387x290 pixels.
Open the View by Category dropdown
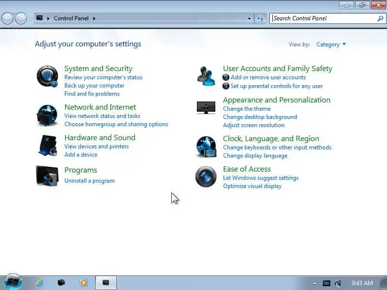coord(331,44)
